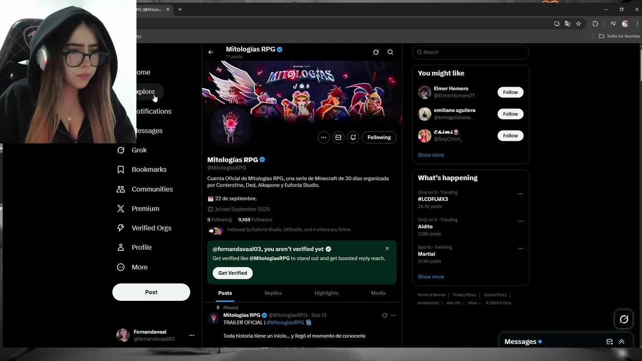The width and height of the screenshot is (642, 361).
Task: Open account switcher ellipsis next to Fernandavaal
Action: tap(192, 335)
